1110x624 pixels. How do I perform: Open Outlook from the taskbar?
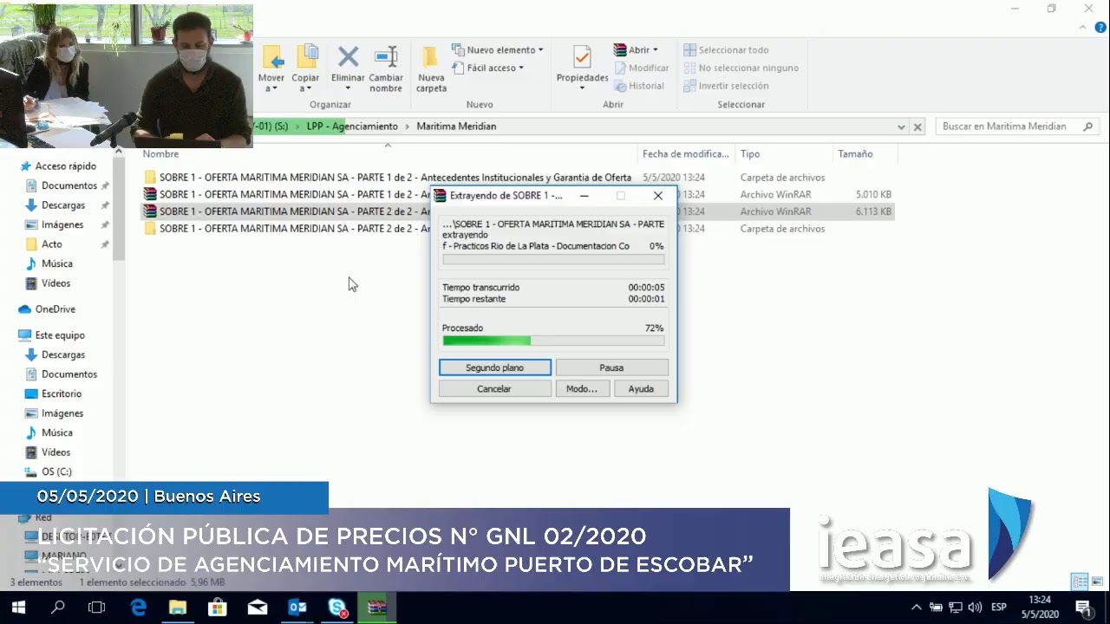[297, 608]
